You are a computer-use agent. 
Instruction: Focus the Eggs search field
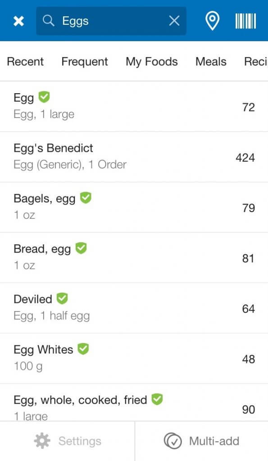[x=111, y=21]
